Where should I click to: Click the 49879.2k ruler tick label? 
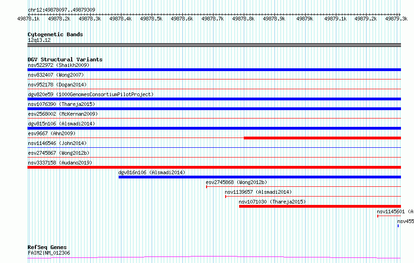pos(366,19)
